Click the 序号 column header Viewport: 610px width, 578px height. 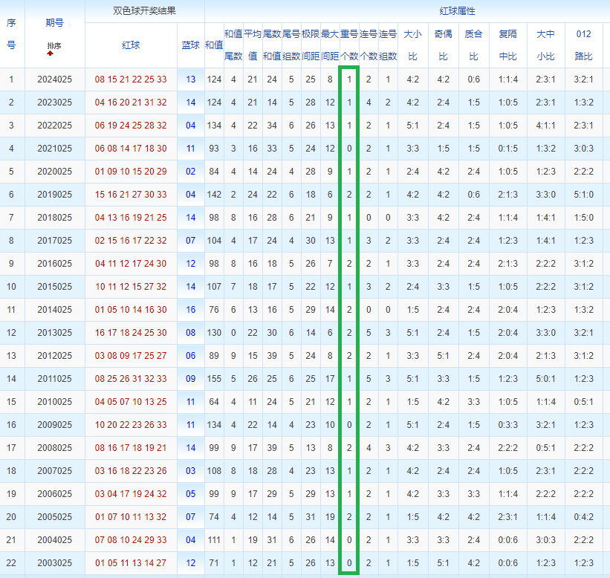click(x=11, y=34)
